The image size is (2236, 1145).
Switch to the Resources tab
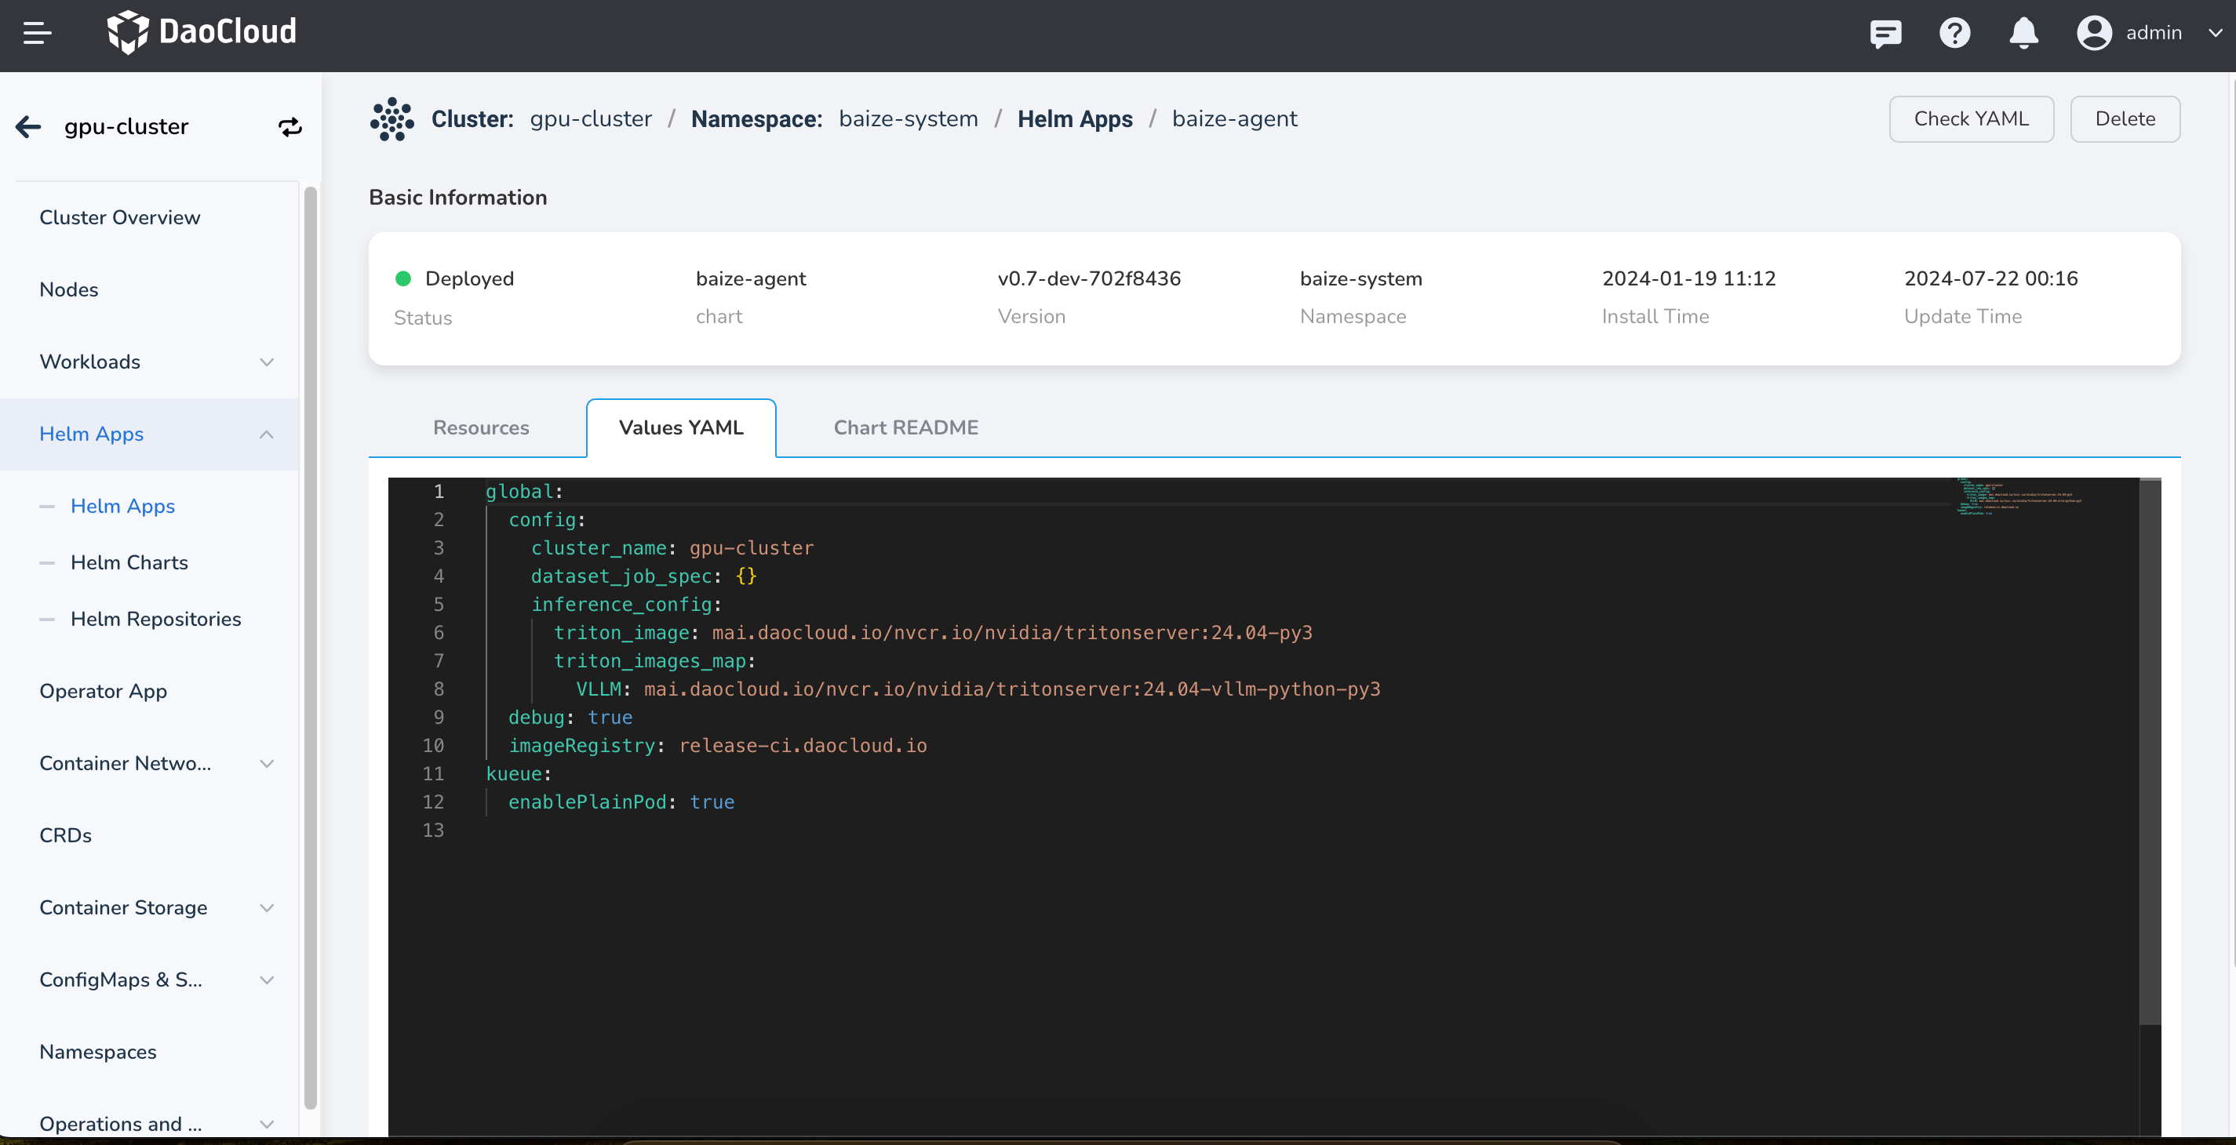[x=480, y=427]
